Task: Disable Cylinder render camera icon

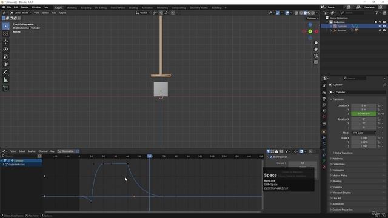Action: click(x=384, y=26)
